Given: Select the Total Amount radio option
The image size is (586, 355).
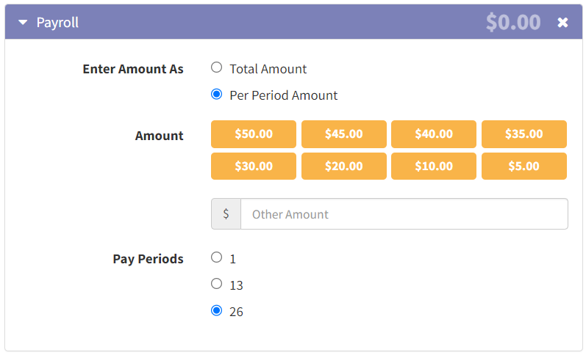Looking at the screenshot, I should 216,68.
